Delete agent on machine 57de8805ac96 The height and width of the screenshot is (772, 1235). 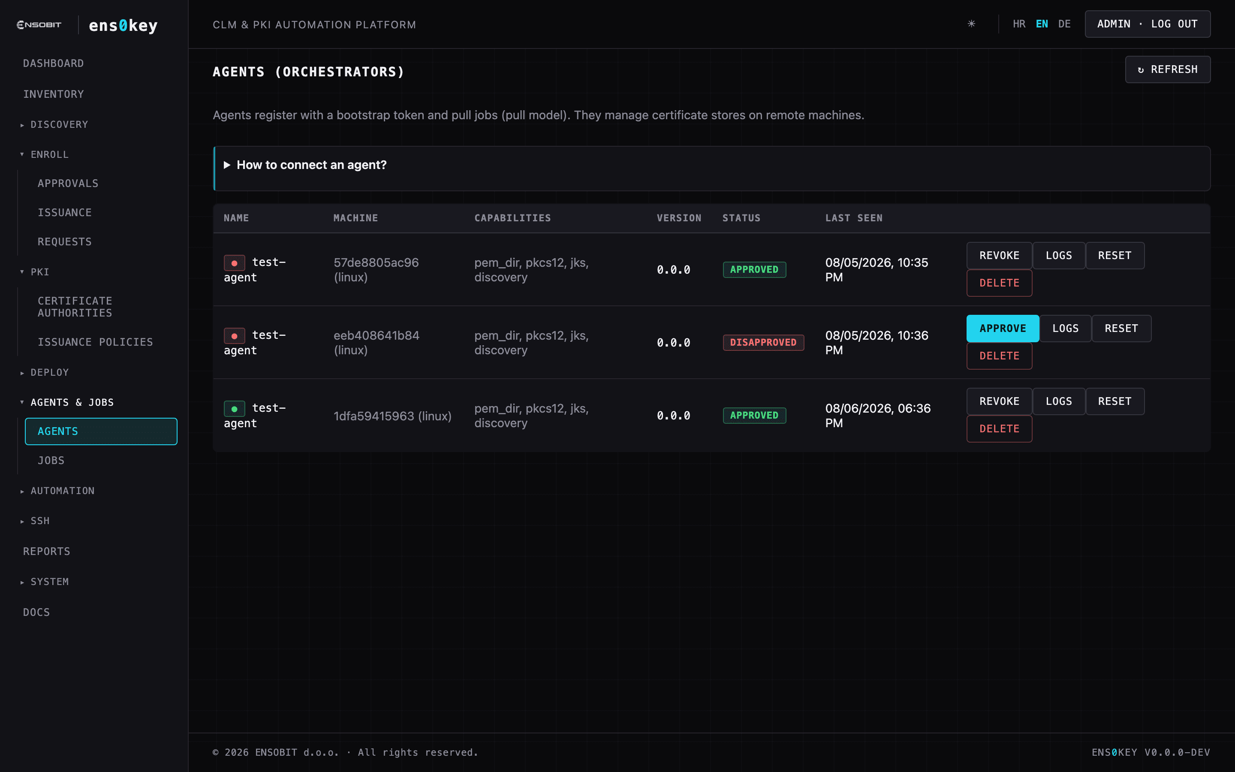(999, 283)
